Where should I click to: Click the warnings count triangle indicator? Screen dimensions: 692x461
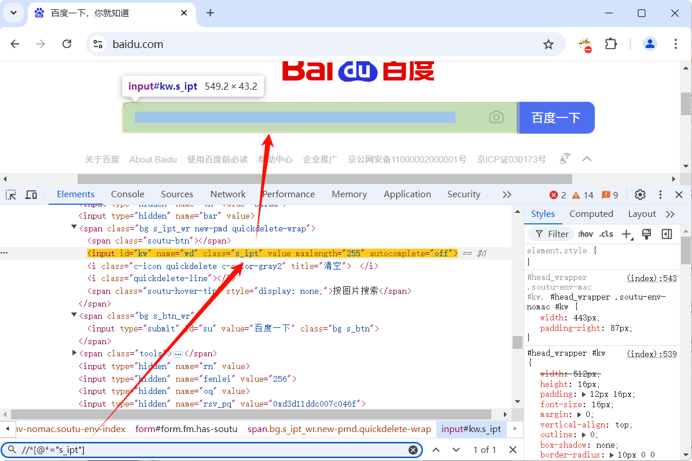point(583,195)
